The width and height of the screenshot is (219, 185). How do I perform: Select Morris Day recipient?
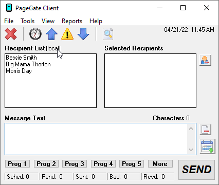(19, 71)
